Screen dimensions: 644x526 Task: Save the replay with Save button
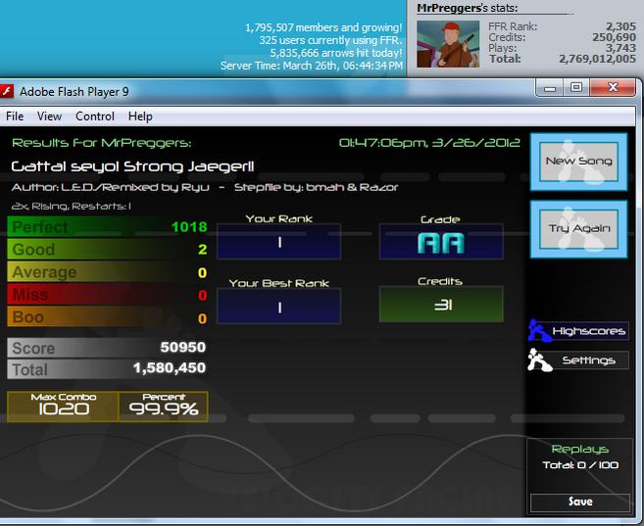(580, 502)
